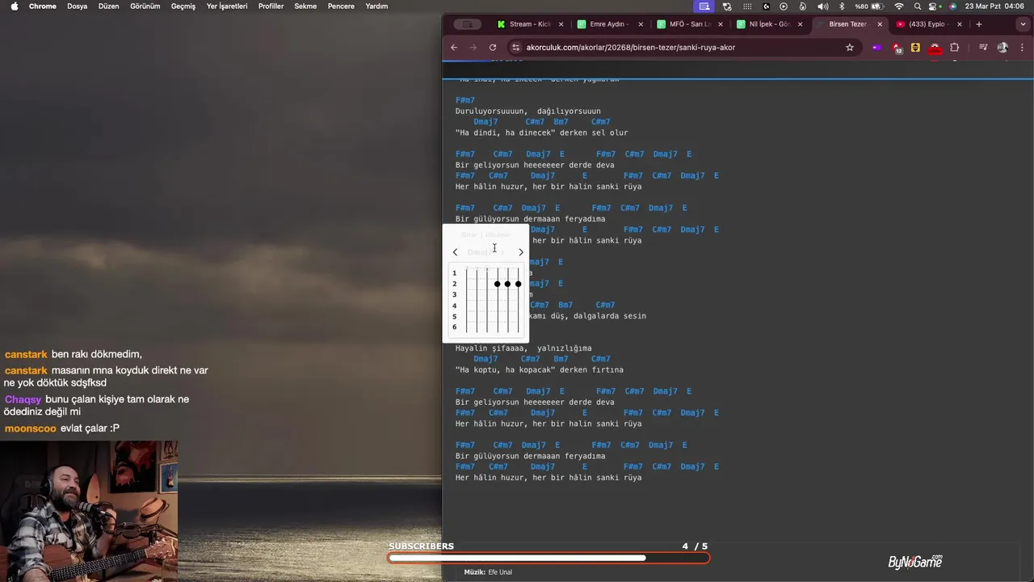Viewport: 1034px width, 582px height.
Task: Open Wi-Fi status in the menu bar
Action: pyautogui.click(x=899, y=6)
